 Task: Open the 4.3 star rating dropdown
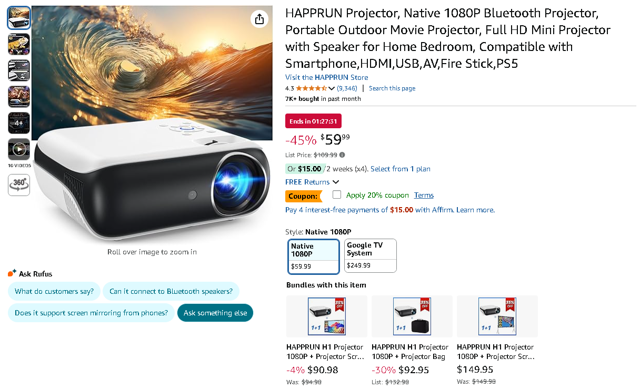[x=315, y=88]
